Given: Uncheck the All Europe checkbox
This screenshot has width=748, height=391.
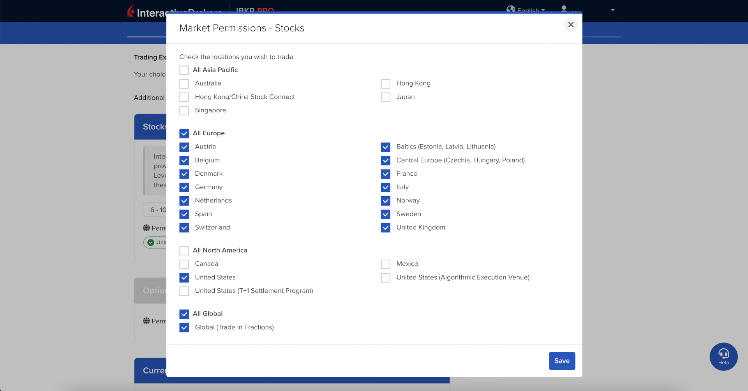Looking at the screenshot, I should coord(184,133).
